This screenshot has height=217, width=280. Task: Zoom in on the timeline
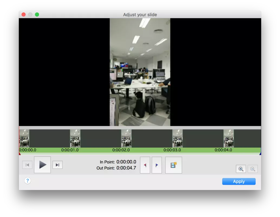pyautogui.click(x=241, y=169)
